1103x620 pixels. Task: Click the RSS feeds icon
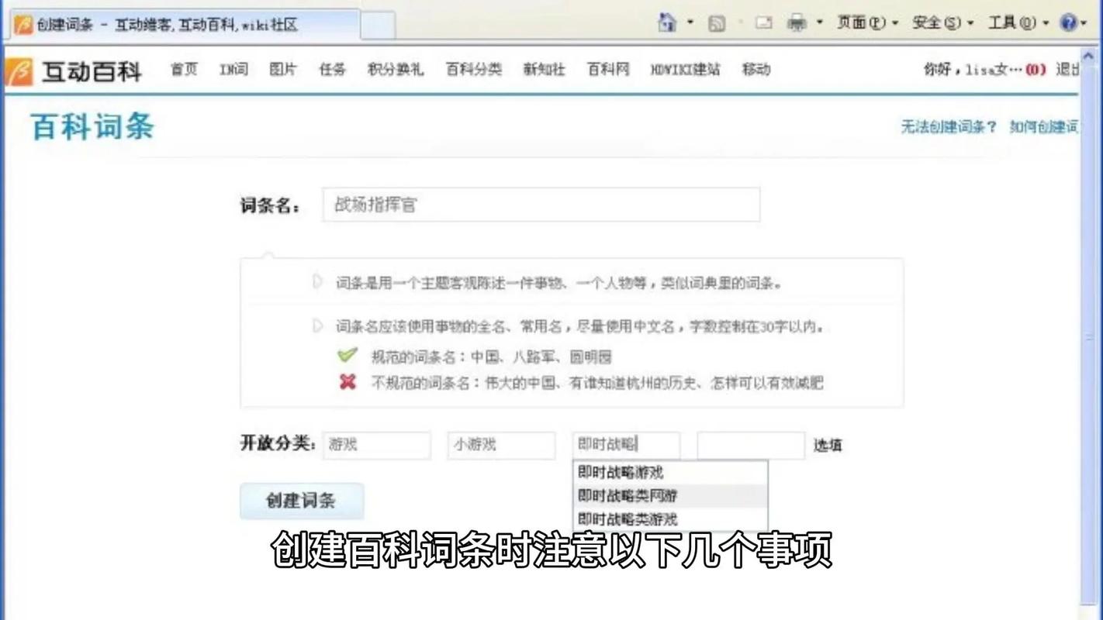coord(717,23)
